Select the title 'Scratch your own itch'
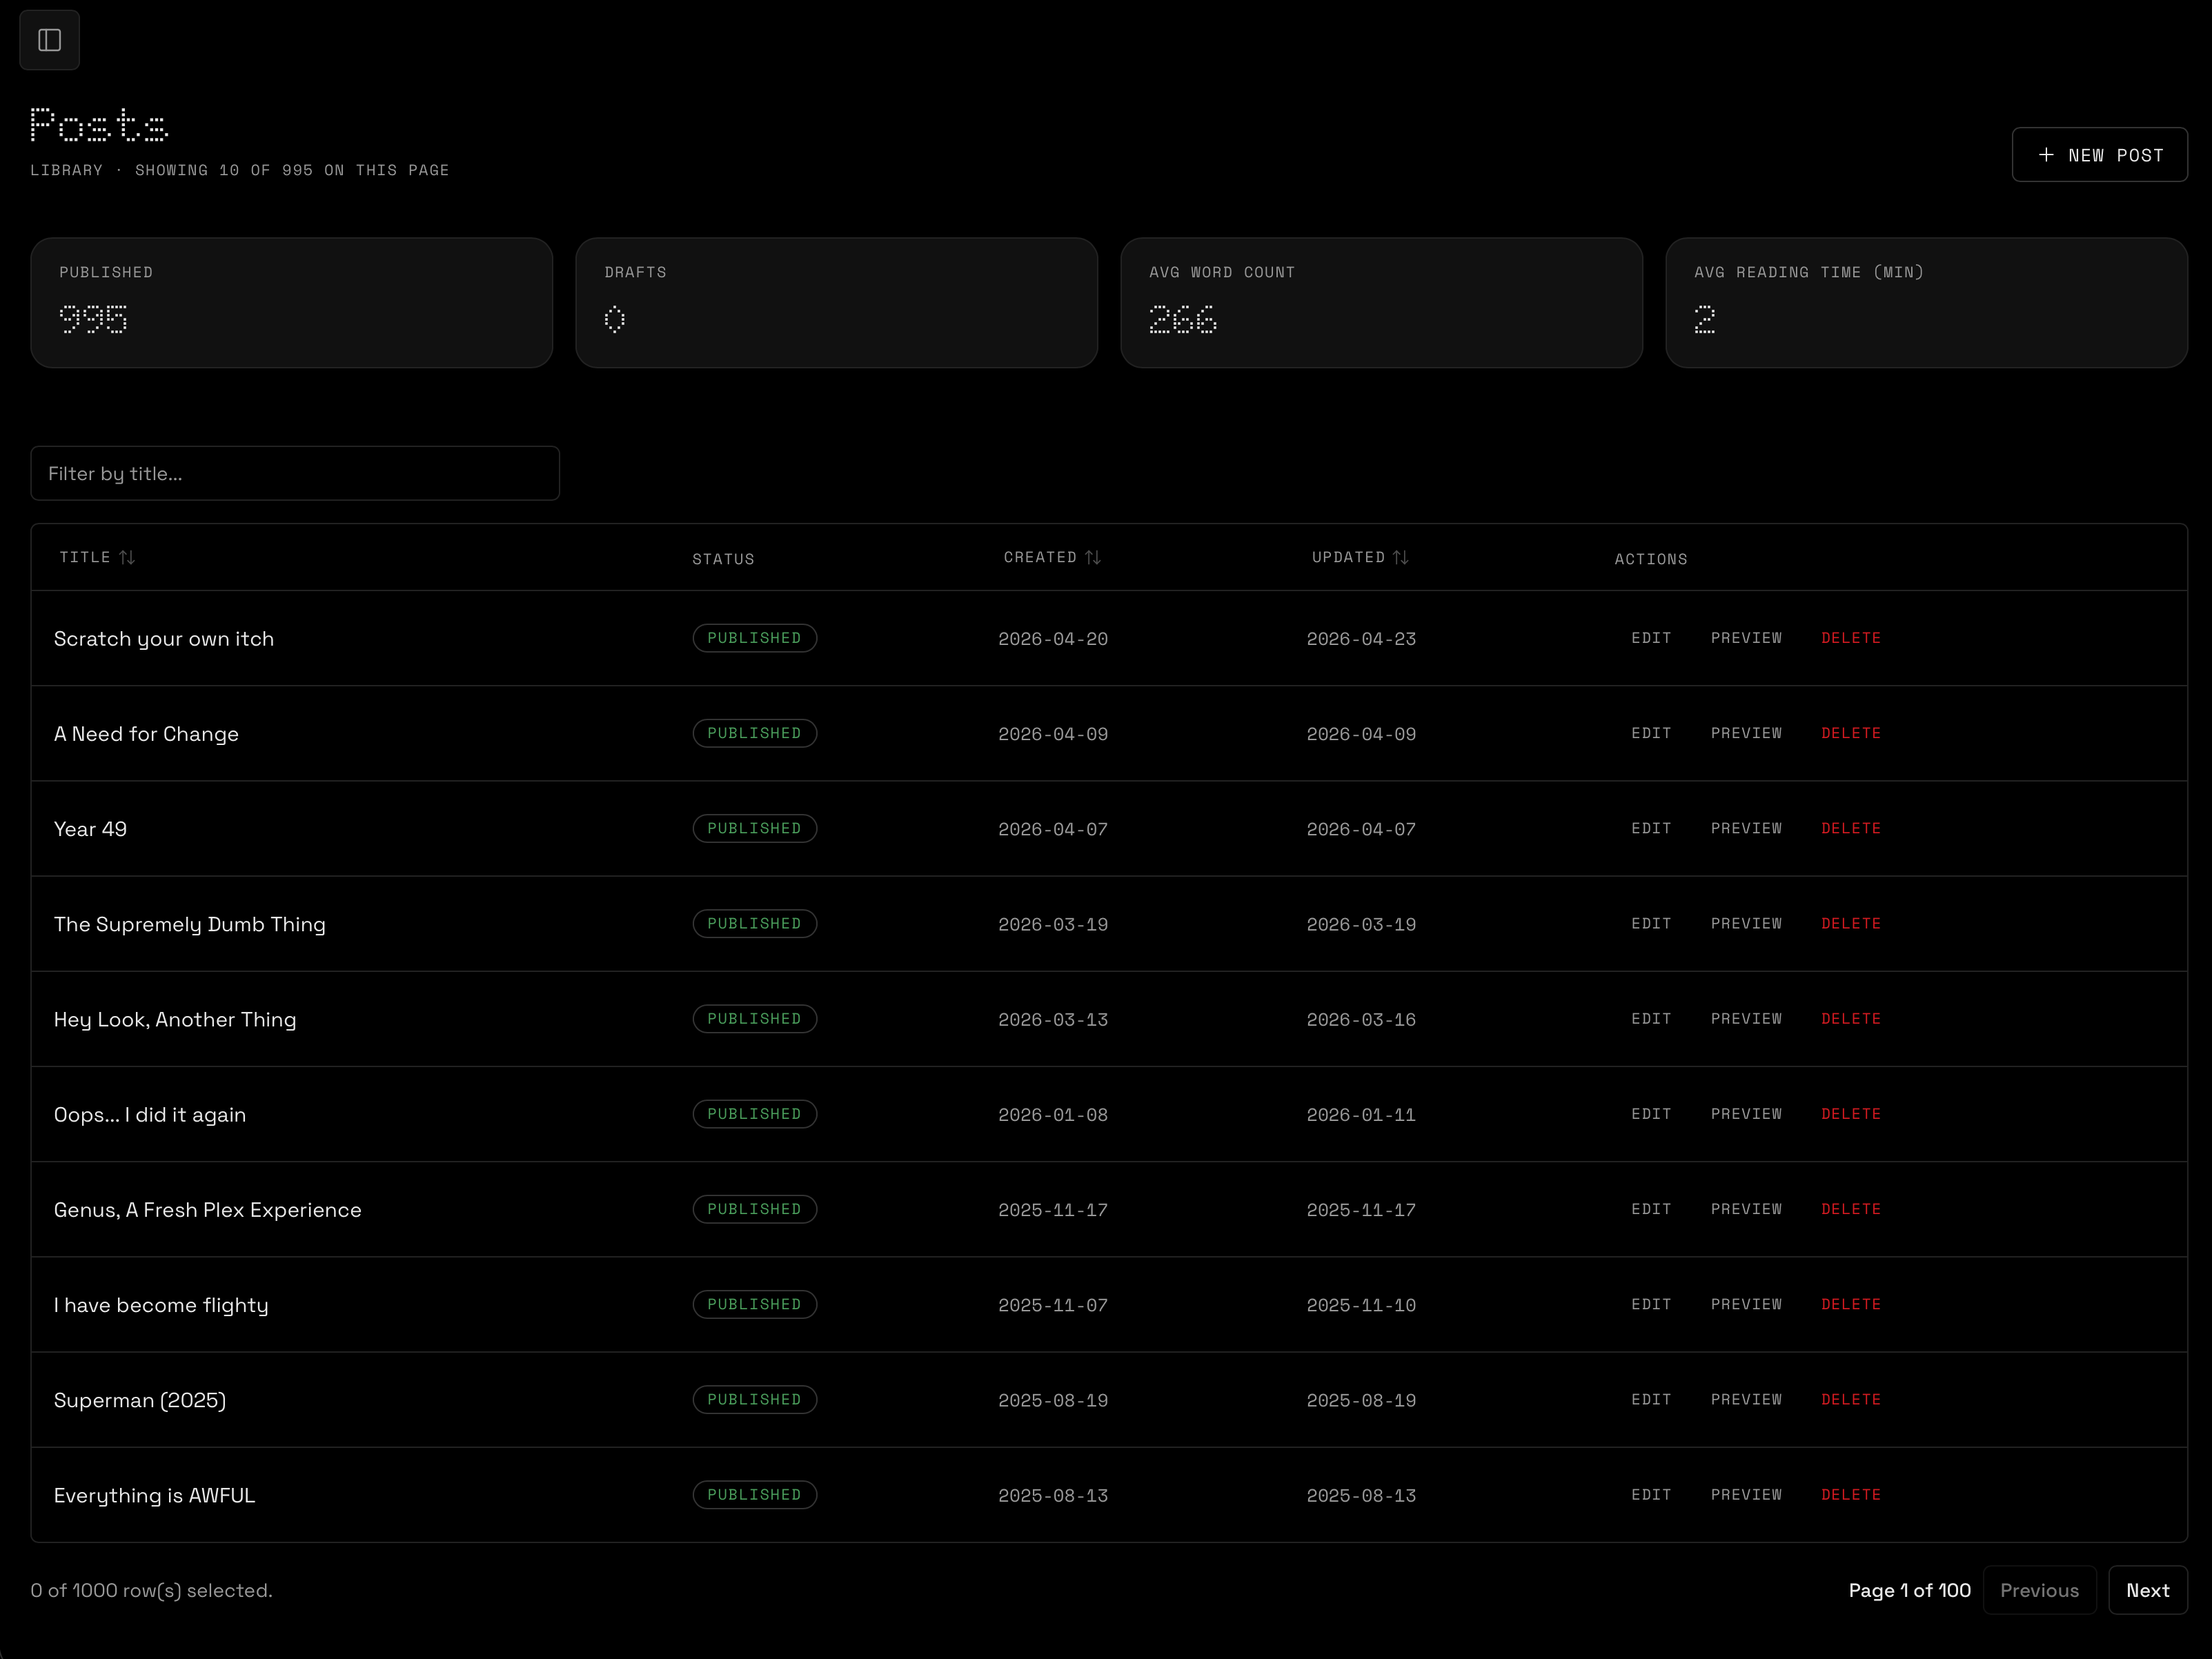The image size is (2212, 1659). (x=164, y=639)
